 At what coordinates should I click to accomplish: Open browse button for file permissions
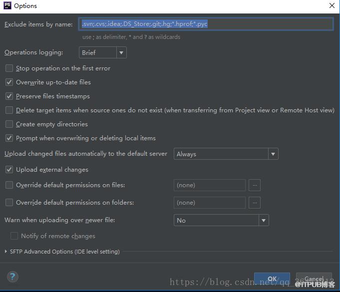(255, 185)
